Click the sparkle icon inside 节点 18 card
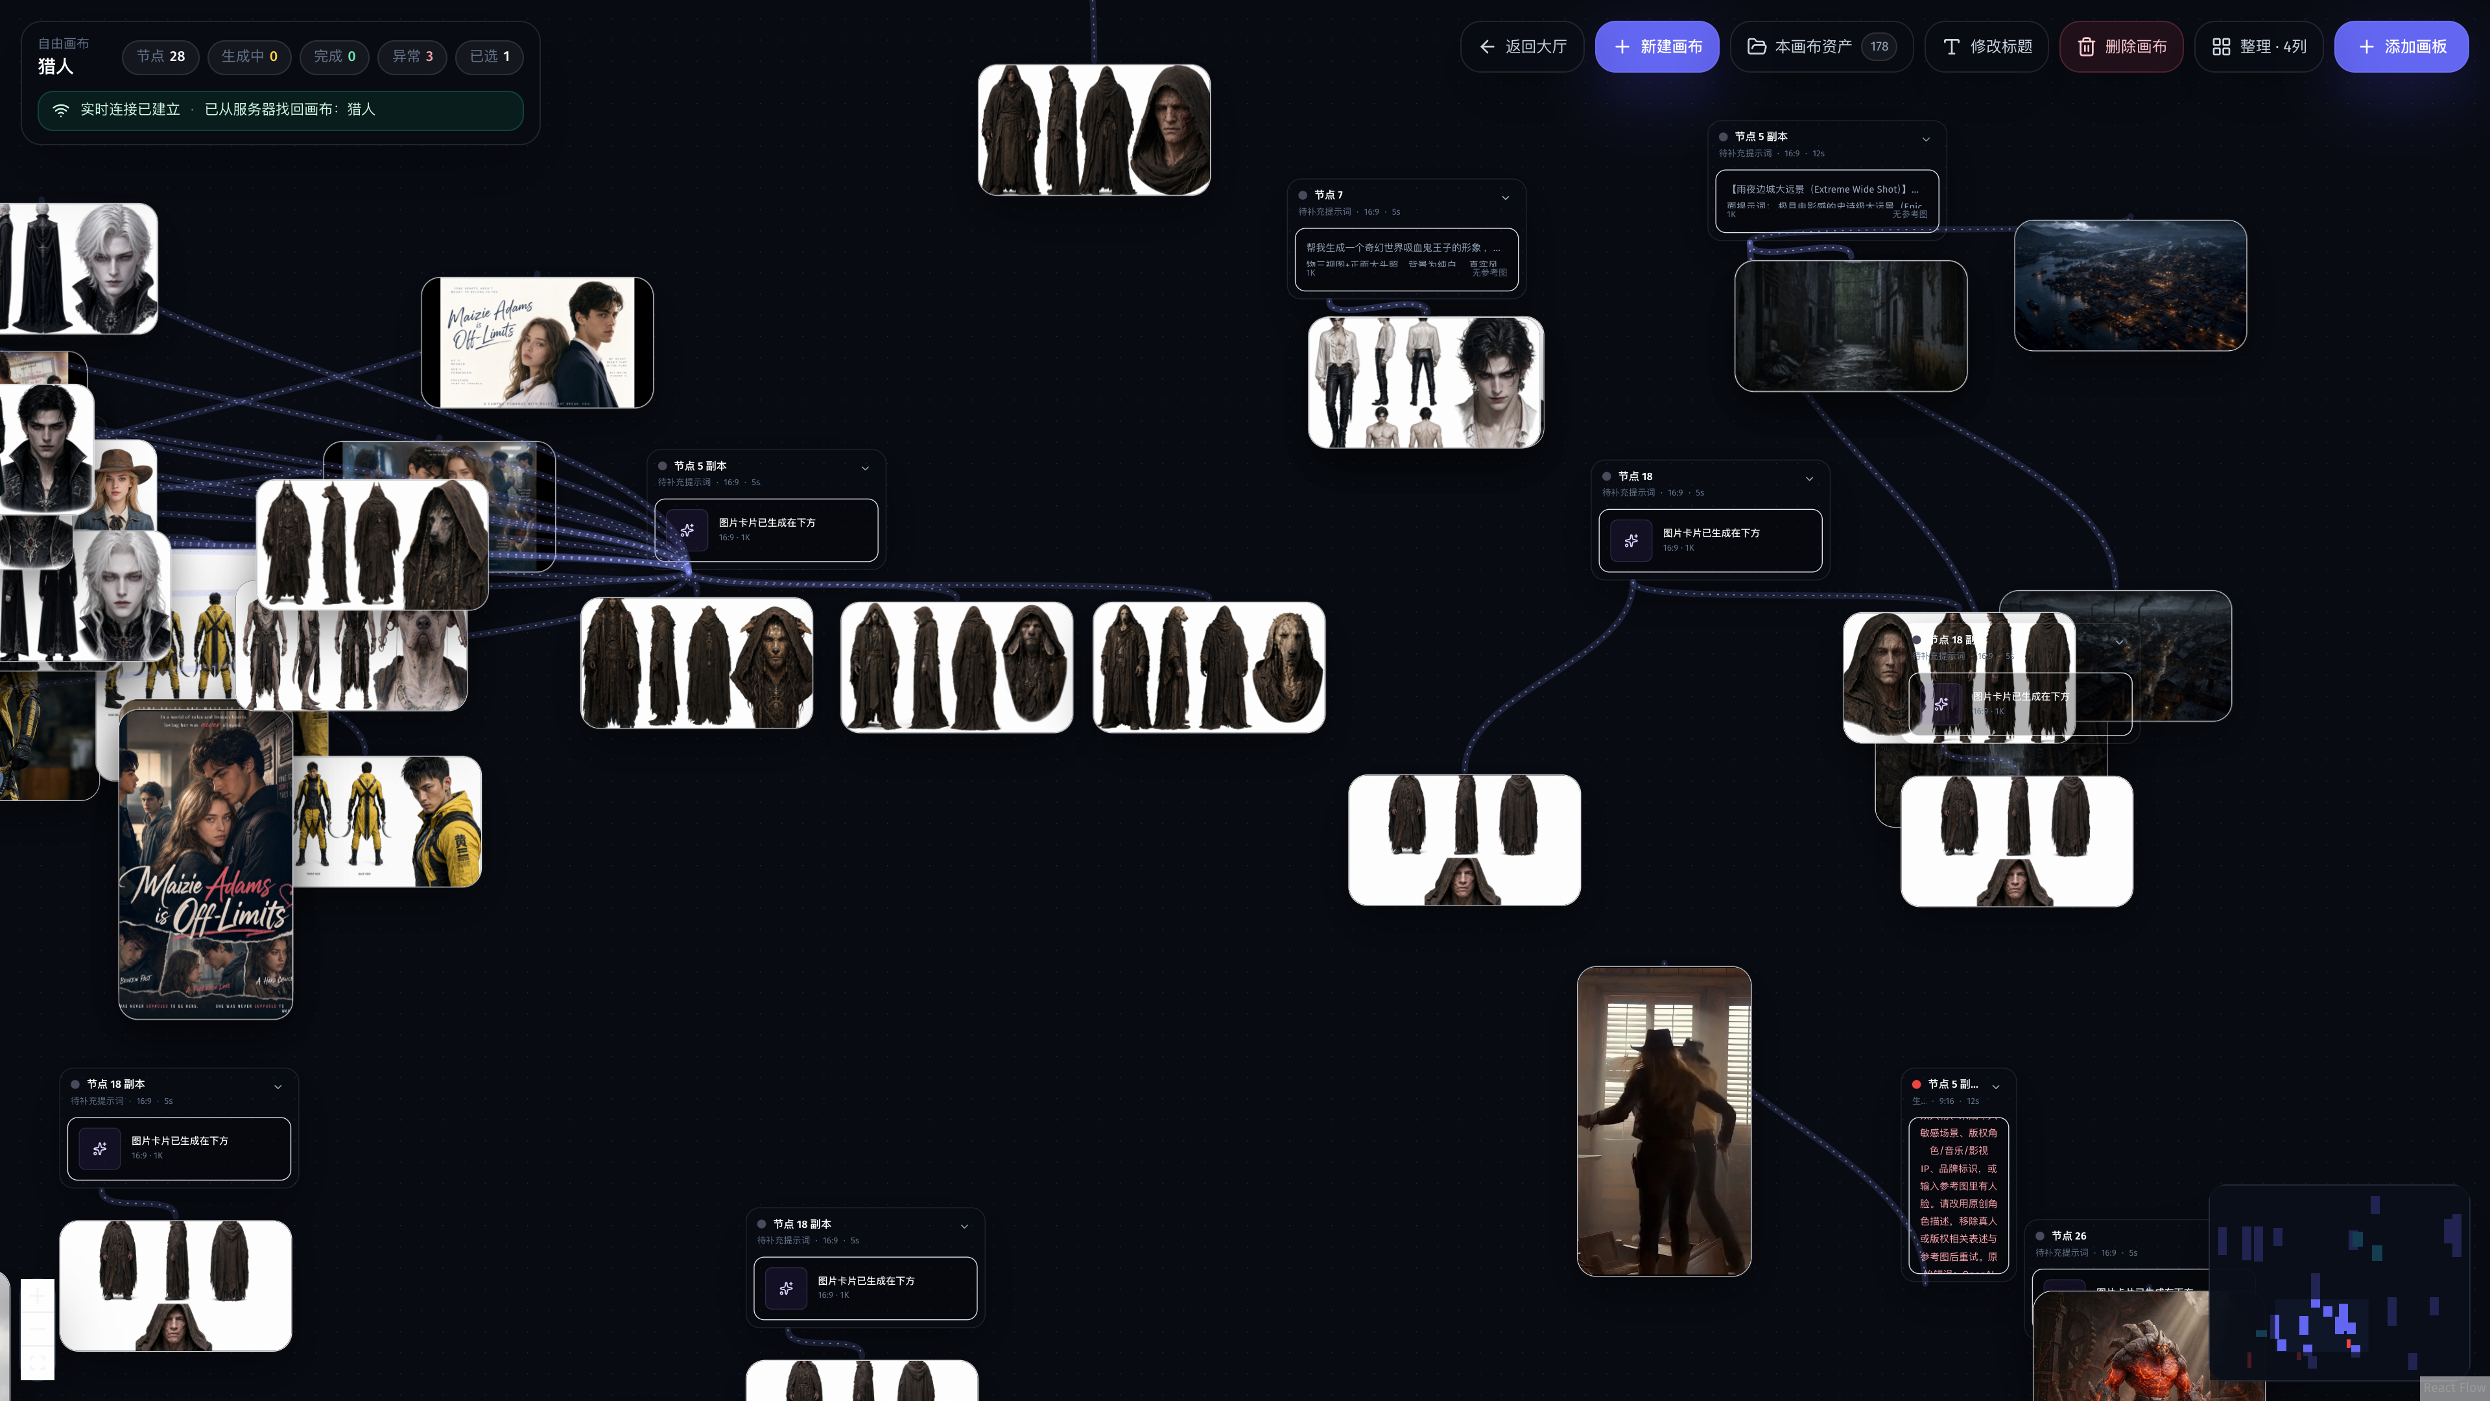Image resolution: width=2490 pixels, height=1401 pixels. (1631, 540)
